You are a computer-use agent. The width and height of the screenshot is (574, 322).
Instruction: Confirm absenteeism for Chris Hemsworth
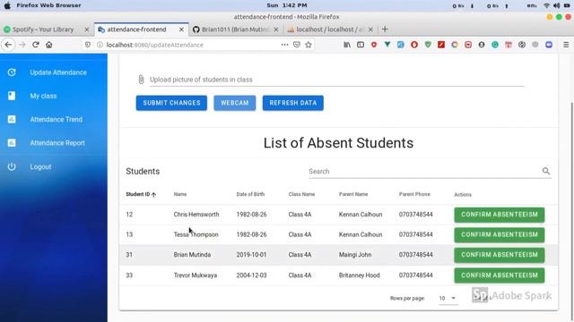[x=500, y=215]
